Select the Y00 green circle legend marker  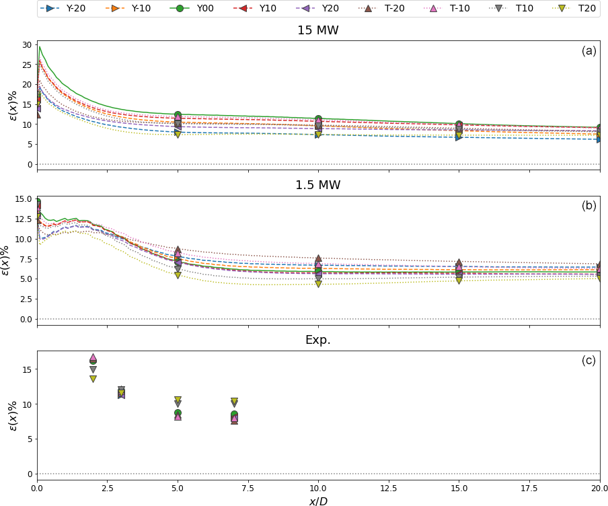point(179,8)
